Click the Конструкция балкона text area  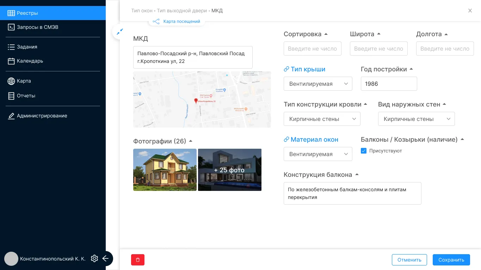point(352,193)
